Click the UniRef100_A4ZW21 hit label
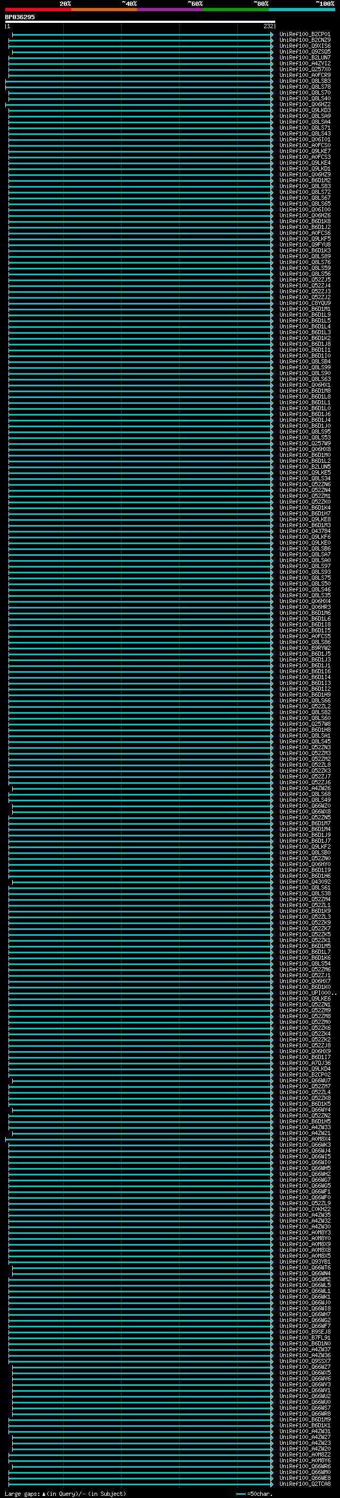The image size is (340, 1498). [304, 1133]
